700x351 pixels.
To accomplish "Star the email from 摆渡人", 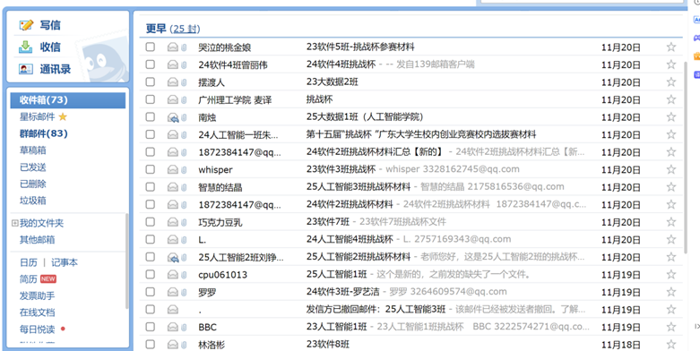I will pyautogui.click(x=671, y=82).
